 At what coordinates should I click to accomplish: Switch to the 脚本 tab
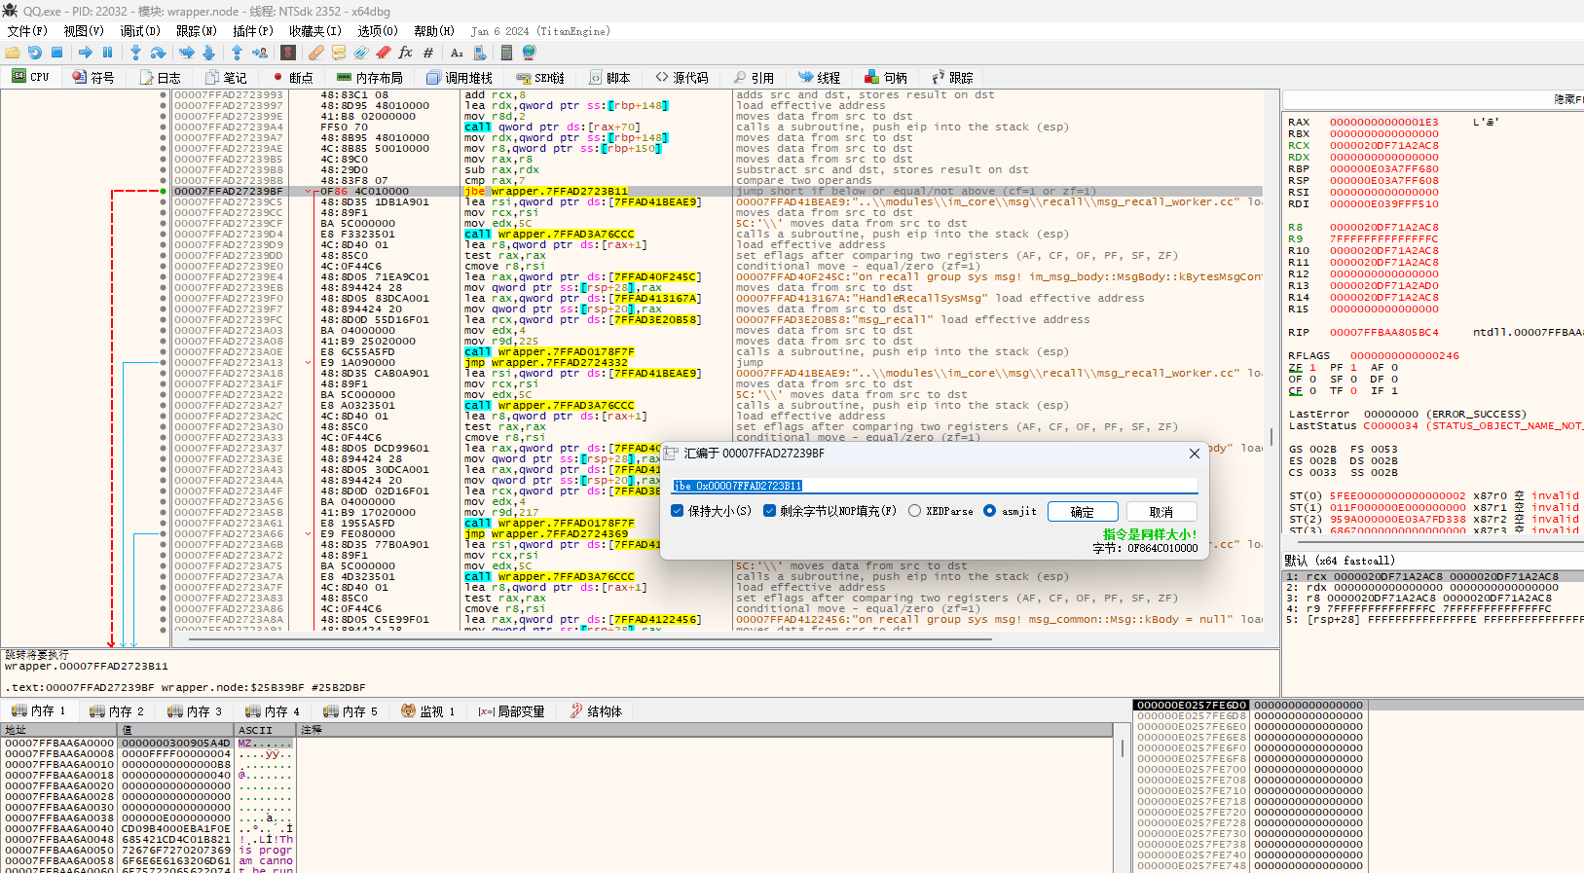tap(609, 78)
